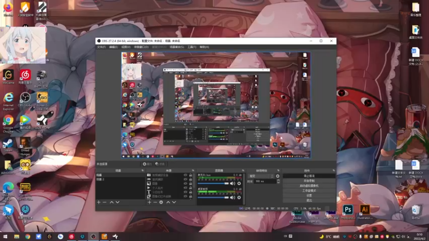
Task: Open the 工具(T) menu
Action: coord(192,47)
